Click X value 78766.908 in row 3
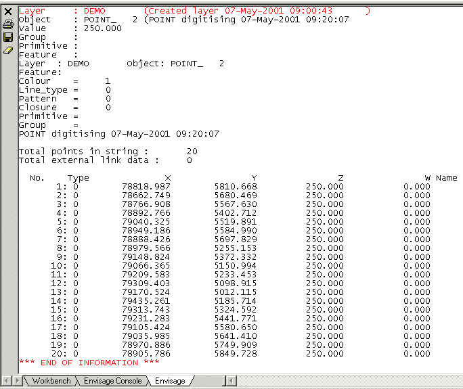463x389 pixels. coord(146,204)
